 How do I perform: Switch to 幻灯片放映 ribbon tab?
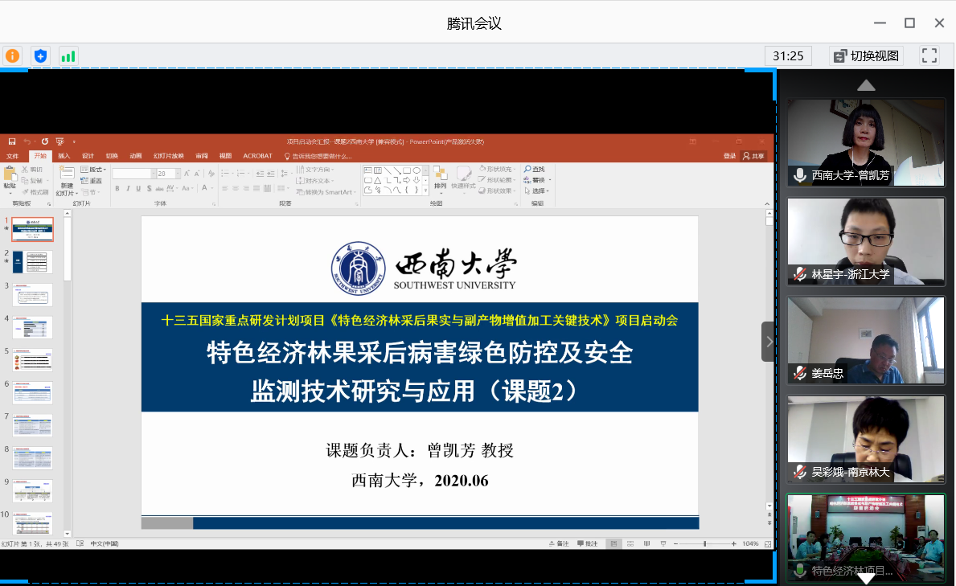tap(169, 156)
